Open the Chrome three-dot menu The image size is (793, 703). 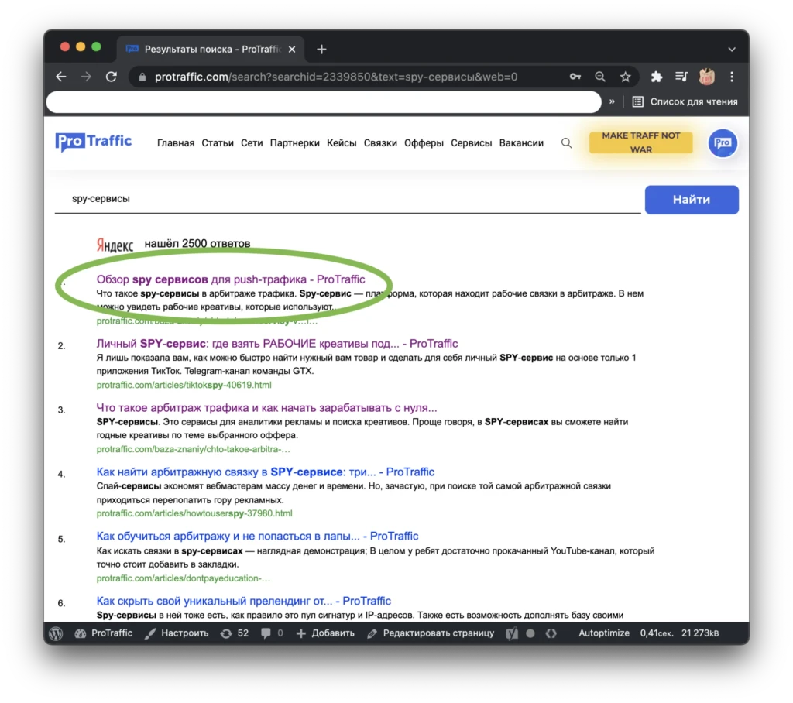tap(732, 77)
